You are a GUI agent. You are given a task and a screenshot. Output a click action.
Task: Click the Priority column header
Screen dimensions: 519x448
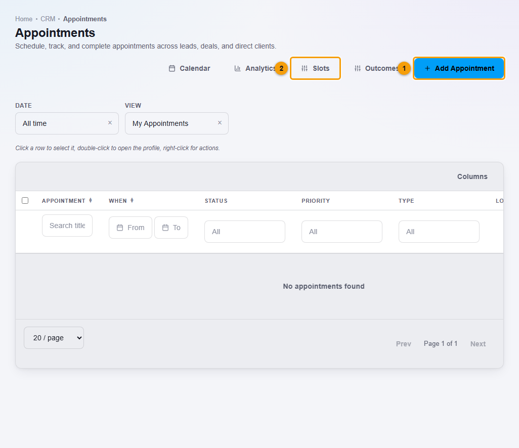pyautogui.click(x=316, y=201)
